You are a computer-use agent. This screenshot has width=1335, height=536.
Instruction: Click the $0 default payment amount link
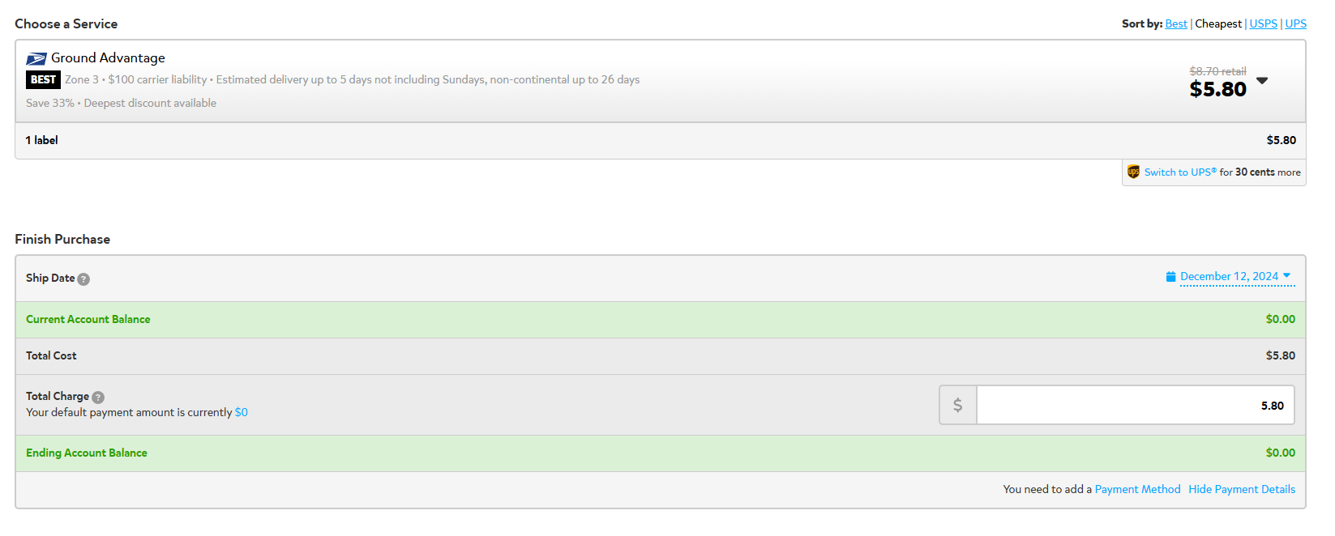click(x=242, y=413)
